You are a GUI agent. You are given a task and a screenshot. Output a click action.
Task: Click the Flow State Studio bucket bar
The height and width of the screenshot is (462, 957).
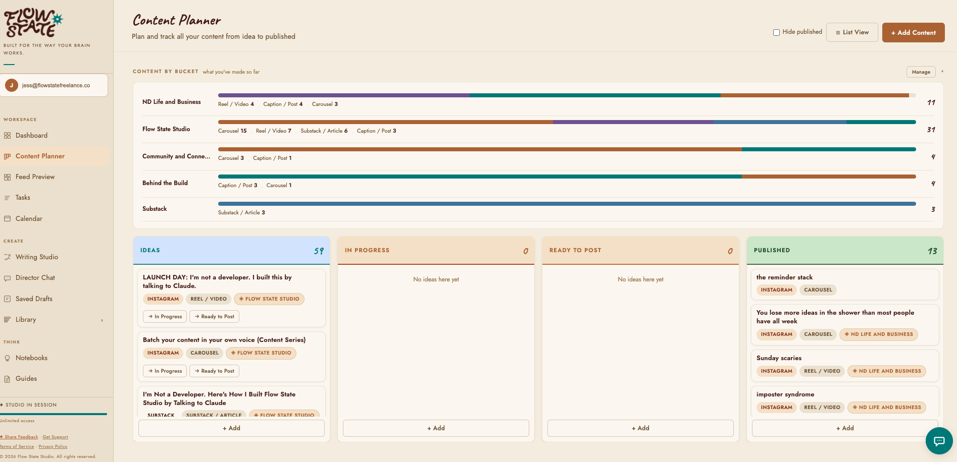click(567, 122)
